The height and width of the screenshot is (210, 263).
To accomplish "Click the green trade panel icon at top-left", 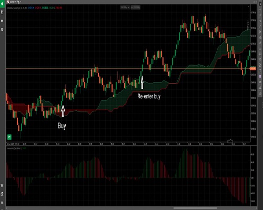I will [x=2, y=4].
